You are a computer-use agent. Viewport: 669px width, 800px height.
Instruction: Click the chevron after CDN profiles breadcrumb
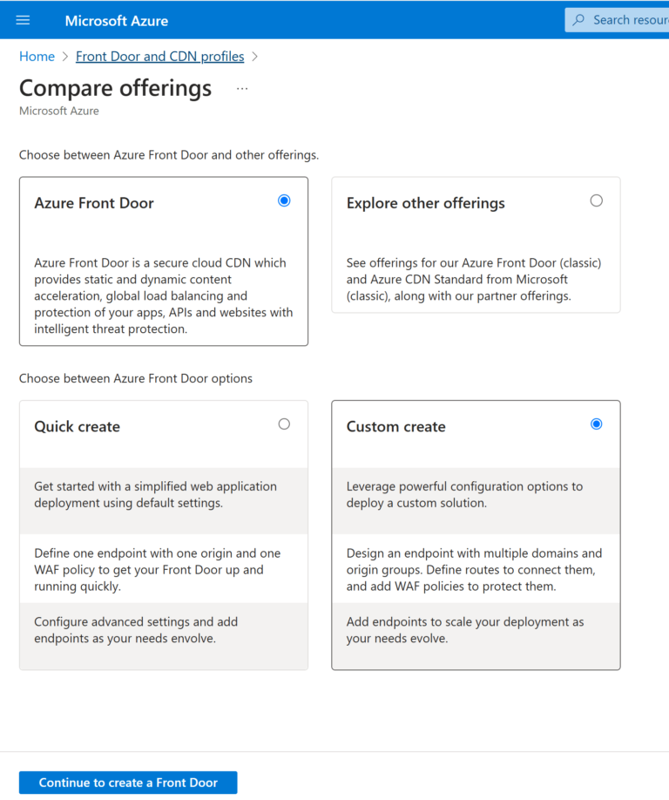[x=254, y=56]
